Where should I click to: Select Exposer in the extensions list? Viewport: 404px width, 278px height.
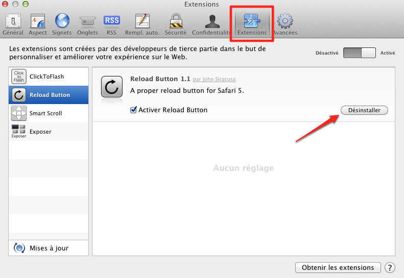(49, 132)
